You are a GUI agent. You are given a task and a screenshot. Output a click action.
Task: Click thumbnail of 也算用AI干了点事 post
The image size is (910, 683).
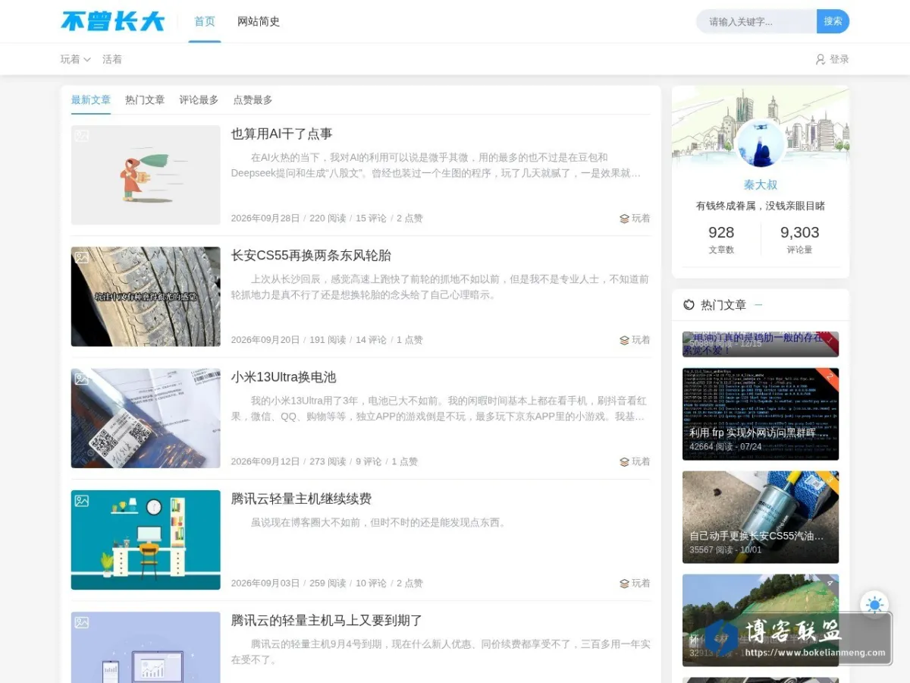pyautogui.click(x=146, y=175)
